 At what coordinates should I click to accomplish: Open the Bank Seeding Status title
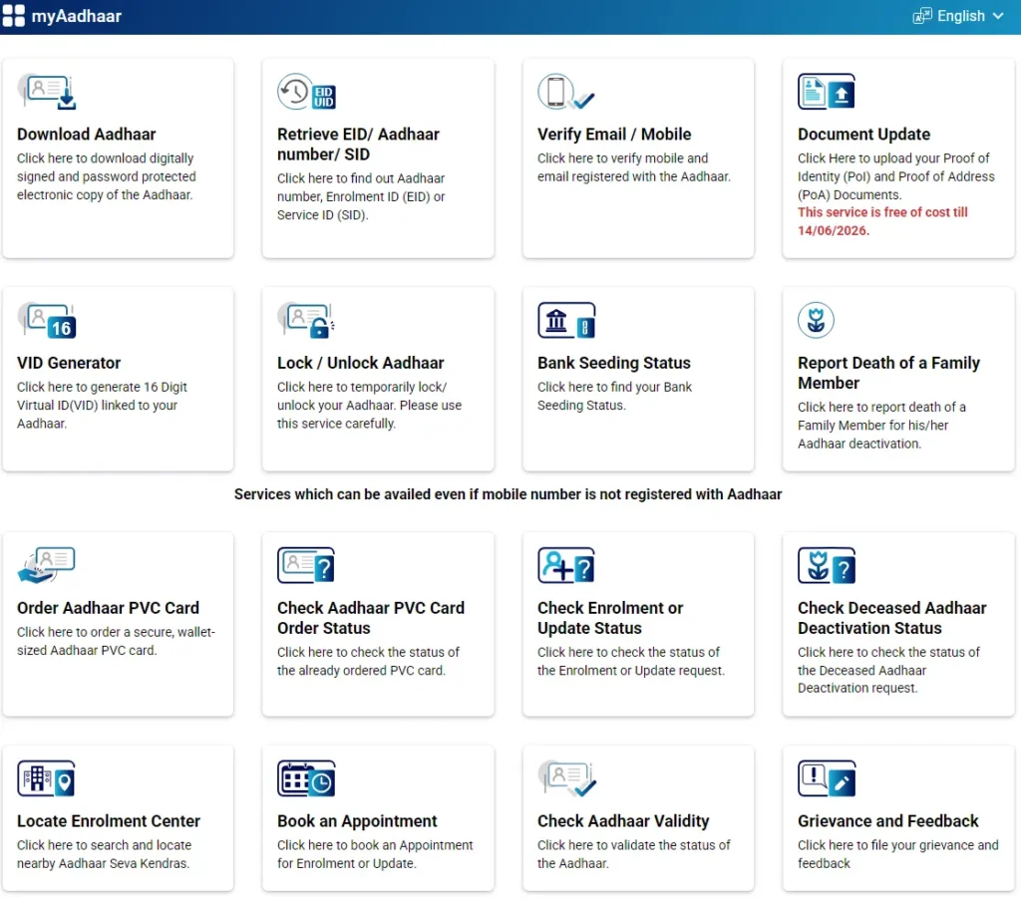[613, 363]
